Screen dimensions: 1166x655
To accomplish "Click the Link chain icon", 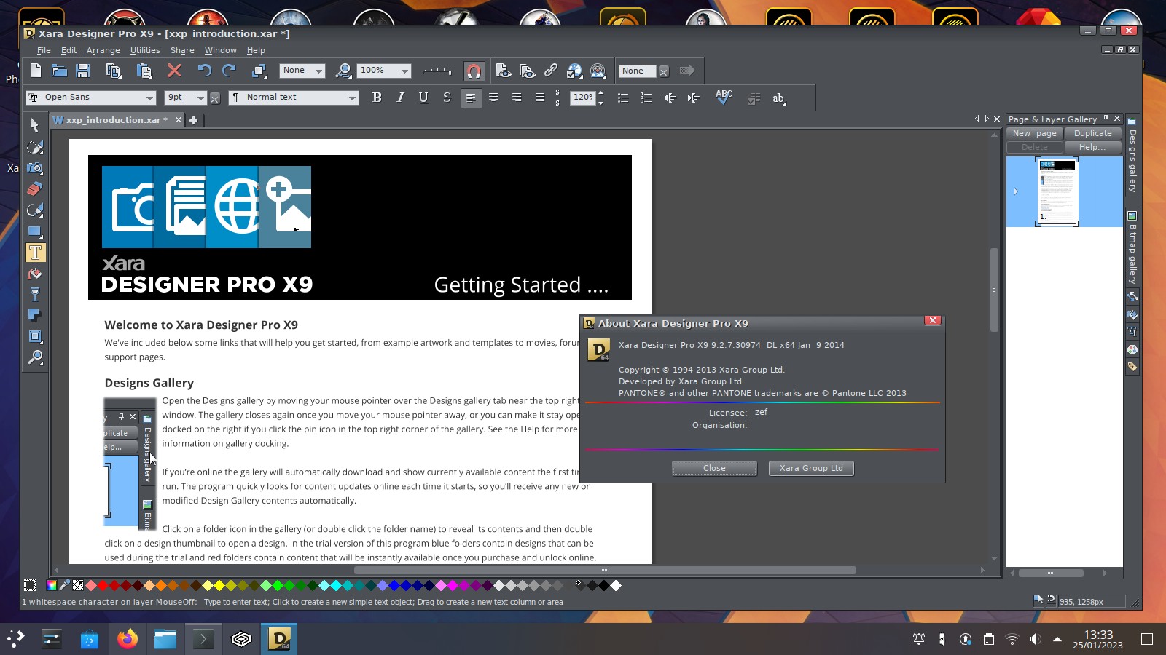I will tap(551, 71).
